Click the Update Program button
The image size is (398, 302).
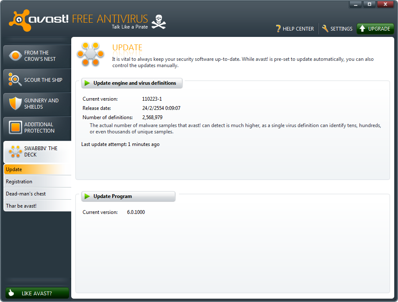(x=128, y=196)
